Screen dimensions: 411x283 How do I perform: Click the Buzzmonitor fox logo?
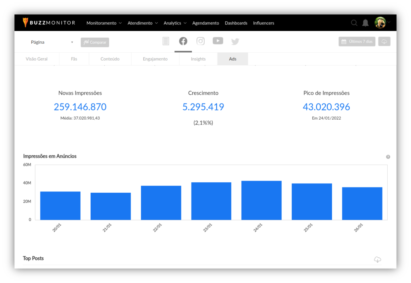[26, 22]
